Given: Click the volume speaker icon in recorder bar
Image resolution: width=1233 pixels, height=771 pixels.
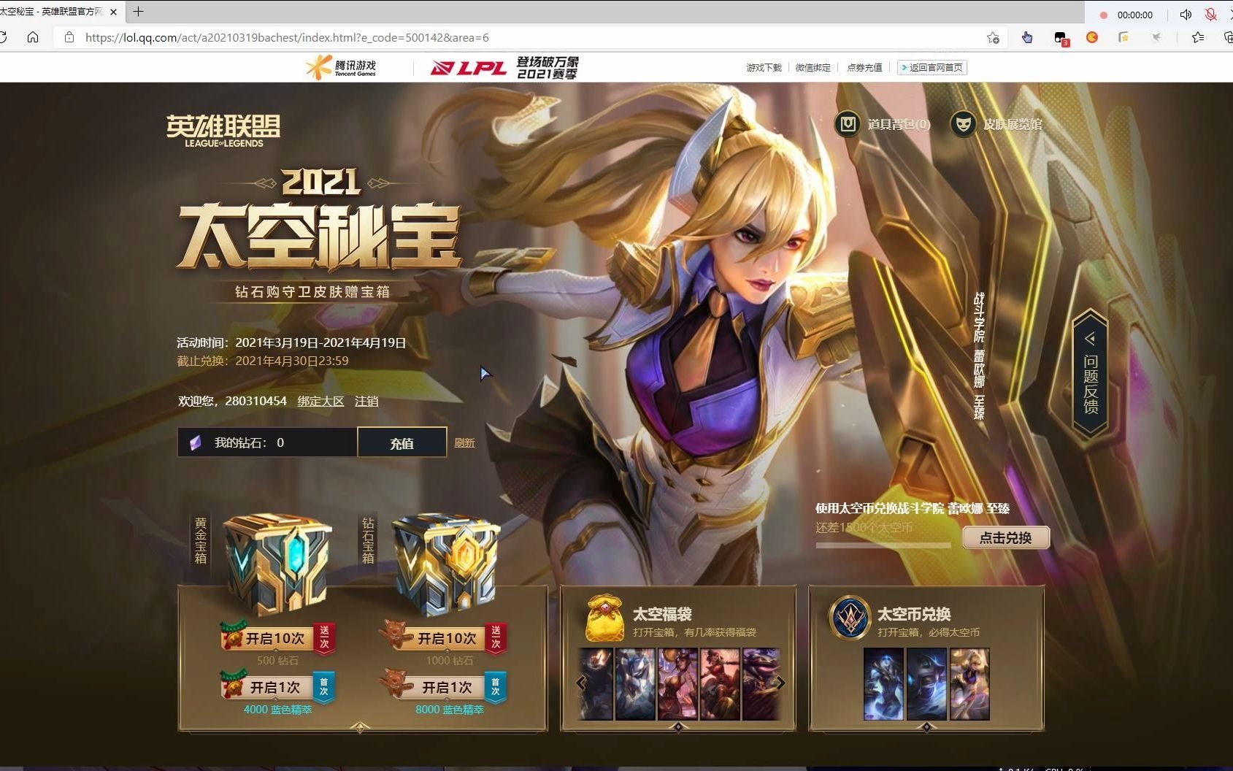Looking at the screenshot, I should pos(1186,15).
